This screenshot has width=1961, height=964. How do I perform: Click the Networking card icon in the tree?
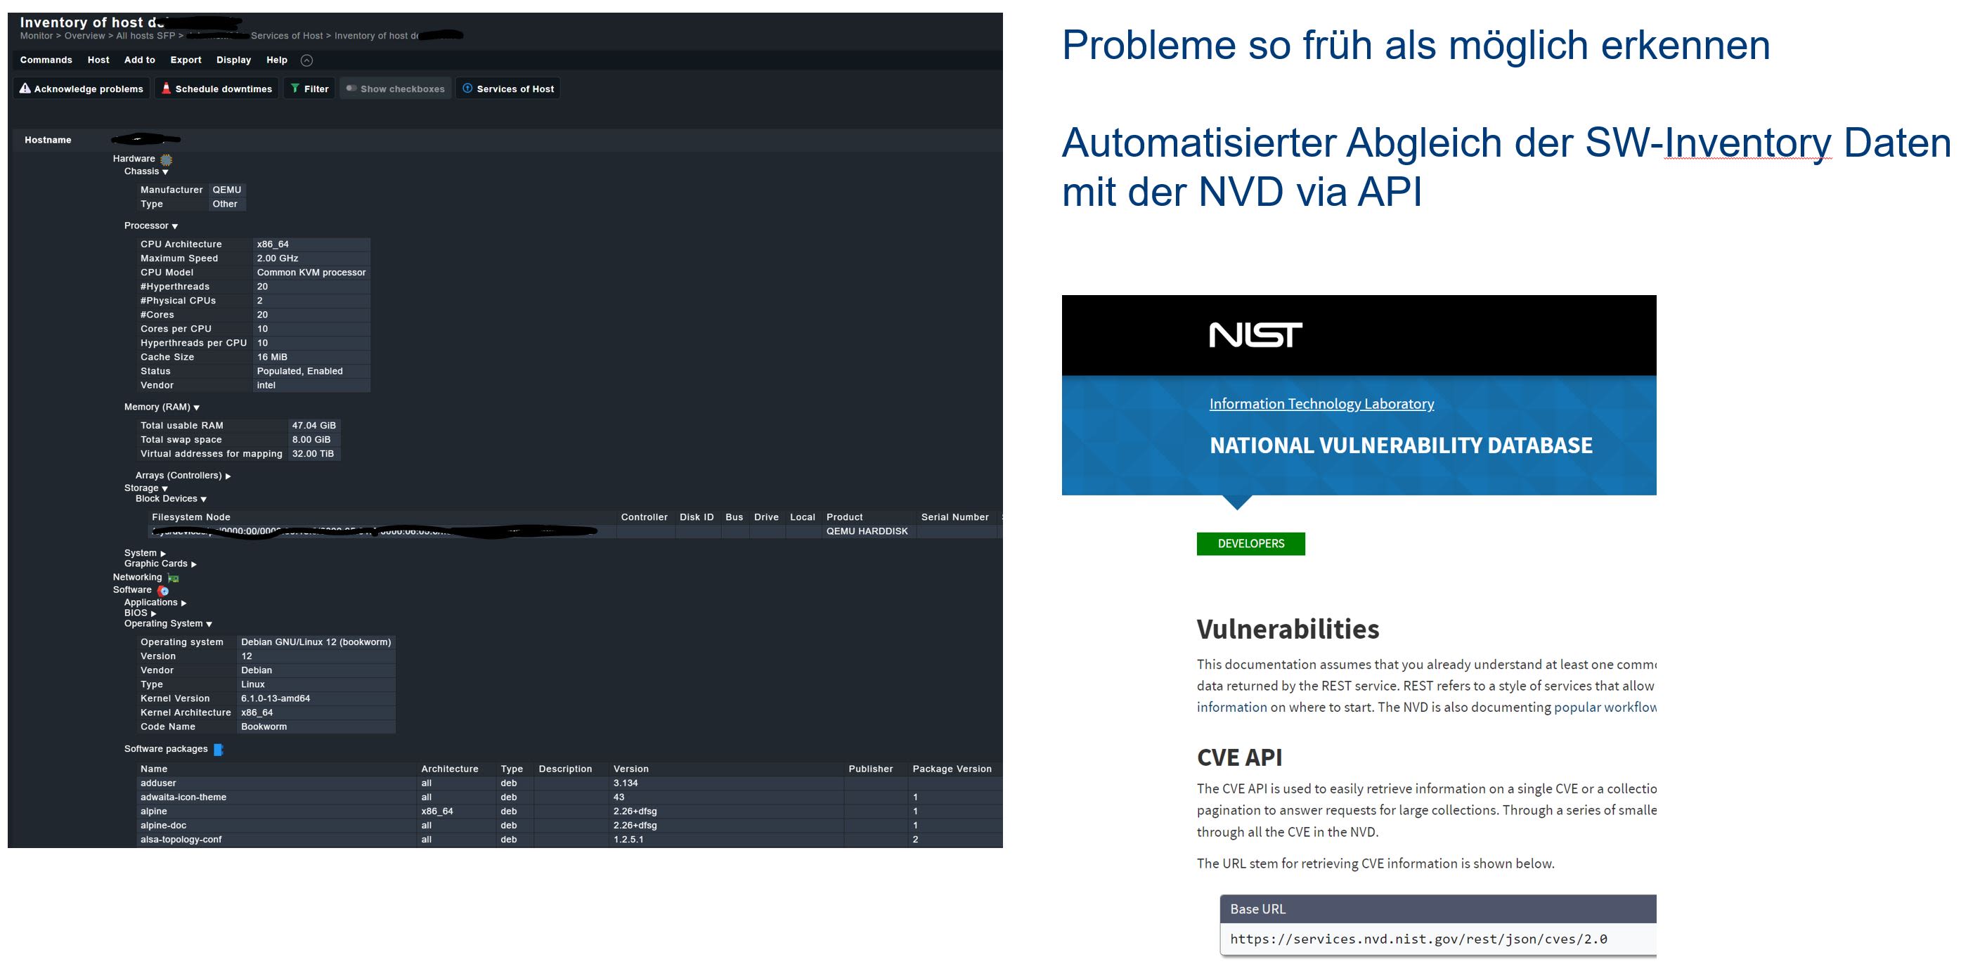[x=174, y=578]
